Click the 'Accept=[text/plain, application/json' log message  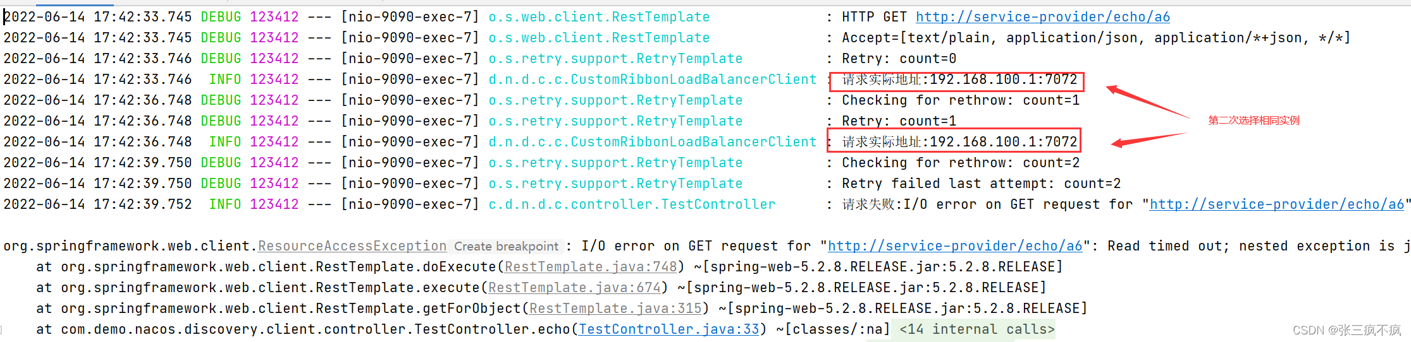click(x=1095, y=38)
